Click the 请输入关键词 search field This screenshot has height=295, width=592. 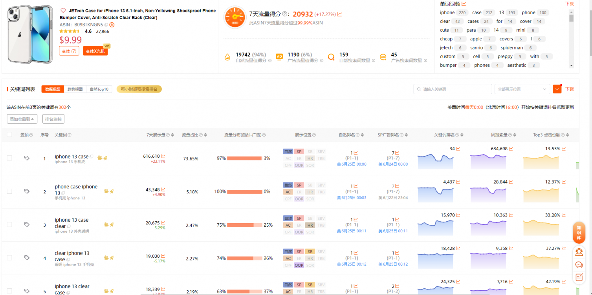click(453, 89)
